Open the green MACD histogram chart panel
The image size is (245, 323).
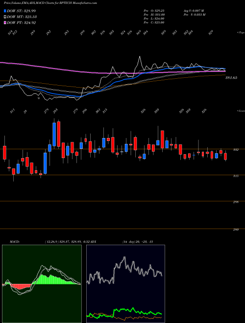(x=42, y=284)
